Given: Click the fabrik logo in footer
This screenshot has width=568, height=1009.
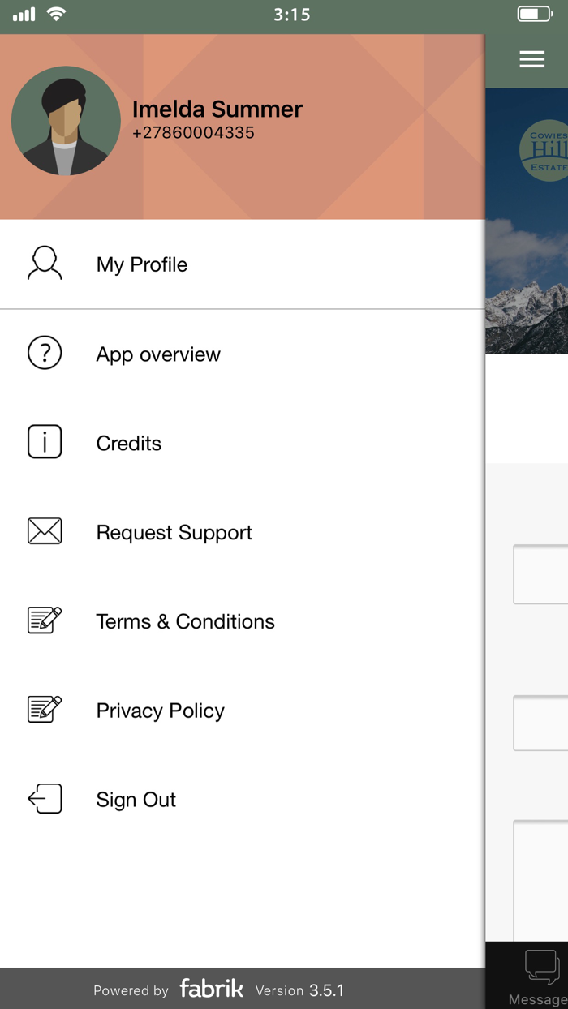Looking at the screenshot, I should tap(212, 989).
